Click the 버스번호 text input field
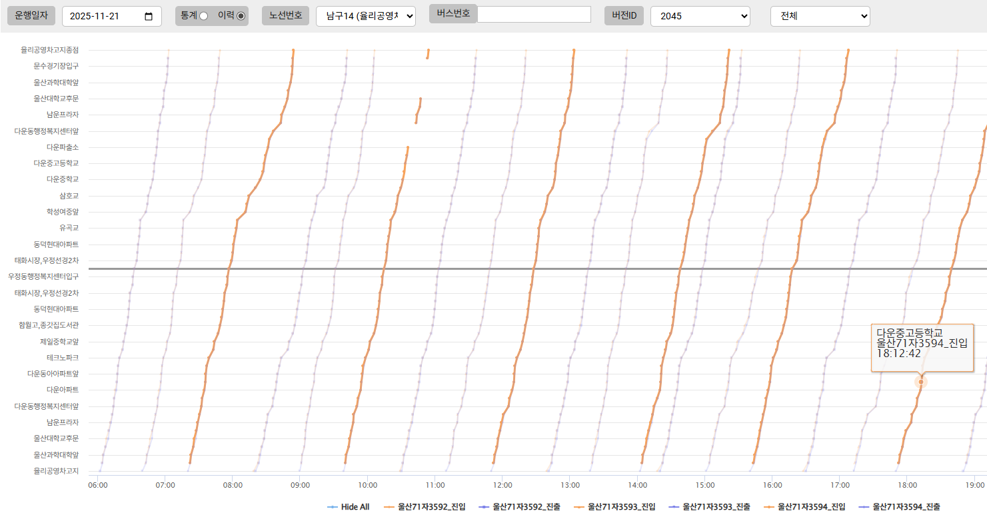 tap(534, 15)
